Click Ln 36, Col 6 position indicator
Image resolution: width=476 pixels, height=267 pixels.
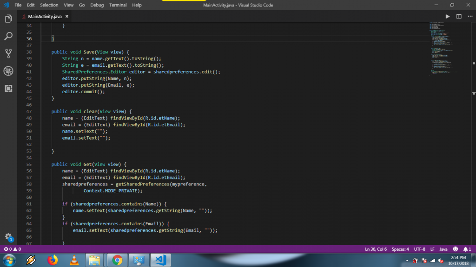tap(376, 249)
